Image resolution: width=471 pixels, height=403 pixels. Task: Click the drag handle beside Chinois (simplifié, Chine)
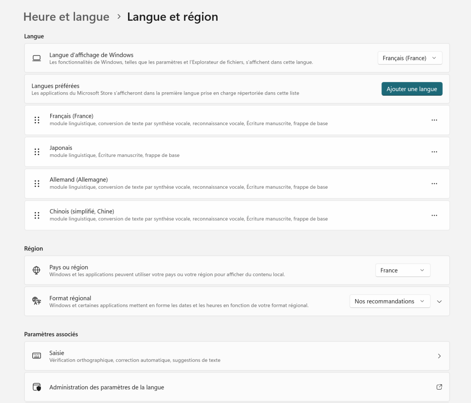tap(37, 215)
